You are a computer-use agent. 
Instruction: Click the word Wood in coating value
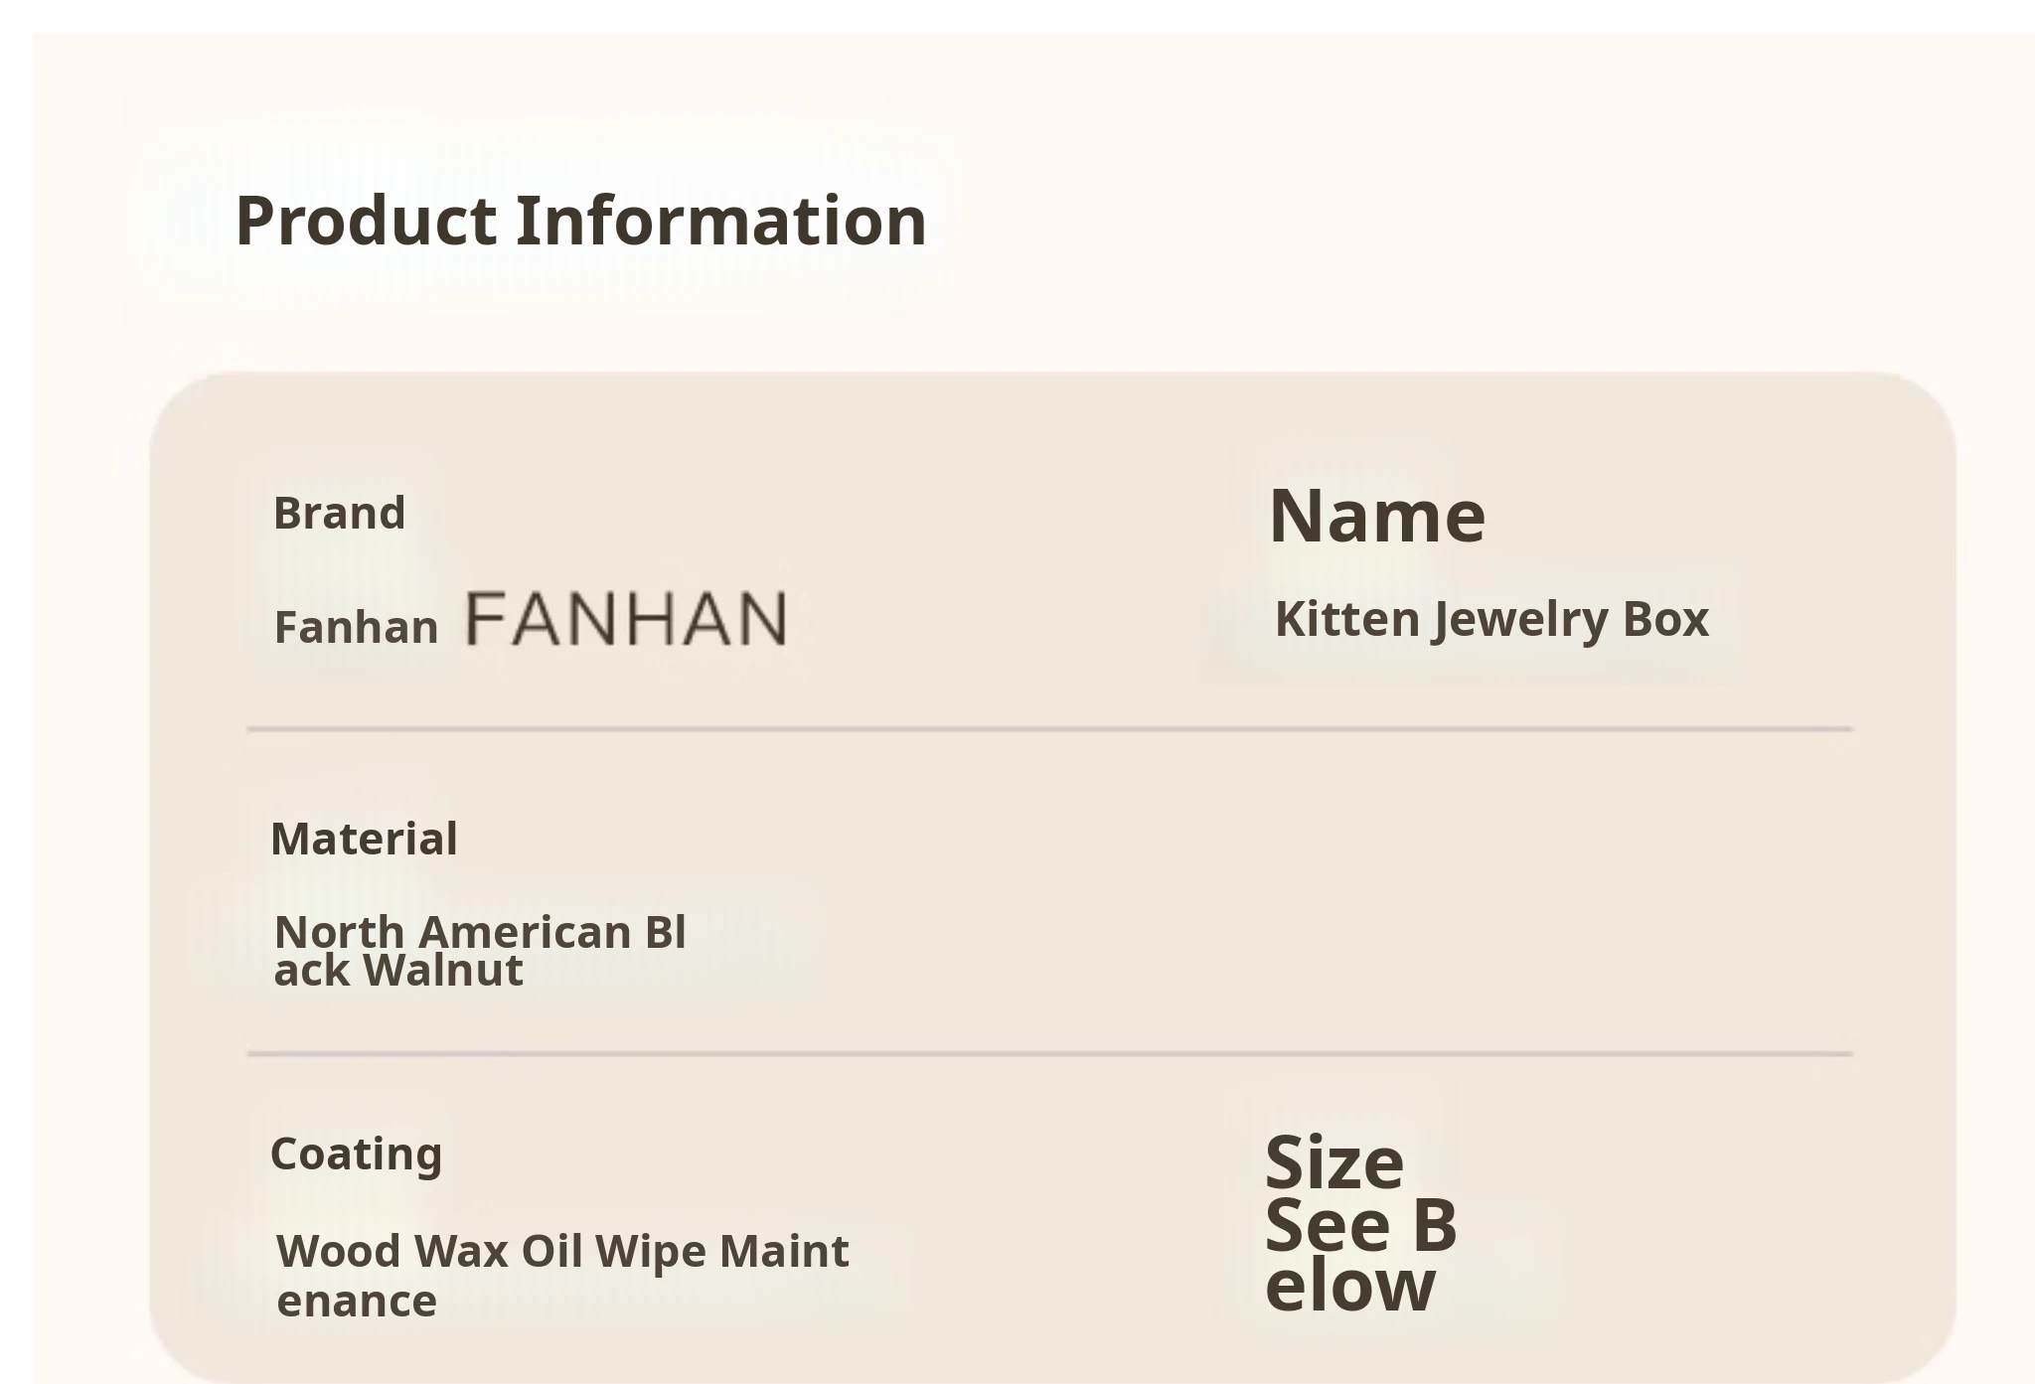[339, 1252]
